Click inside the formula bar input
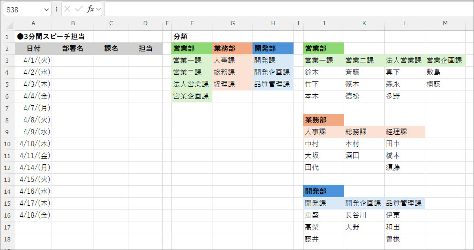 (289, 10)
